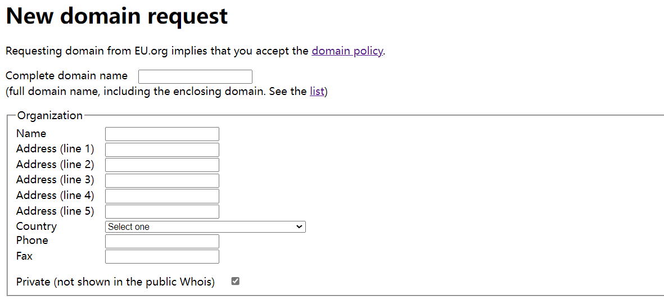The height and width of the screenshot is (299, 664).
Task: Click the 'New domain request' heading
Action: [116, 16]
